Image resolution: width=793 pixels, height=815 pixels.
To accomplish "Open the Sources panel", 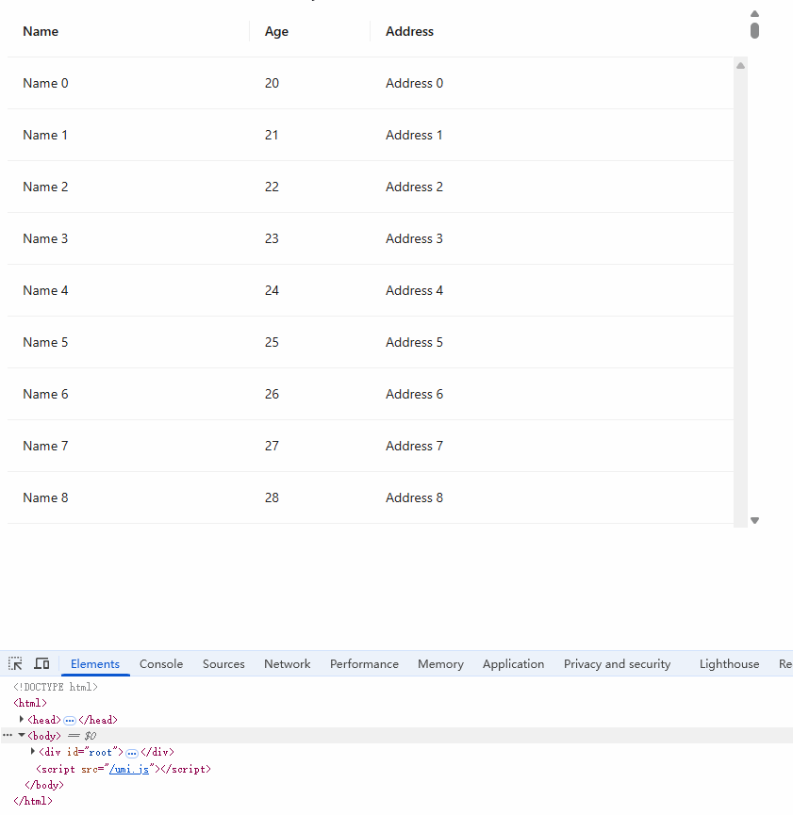I will [x=223, y=663].
